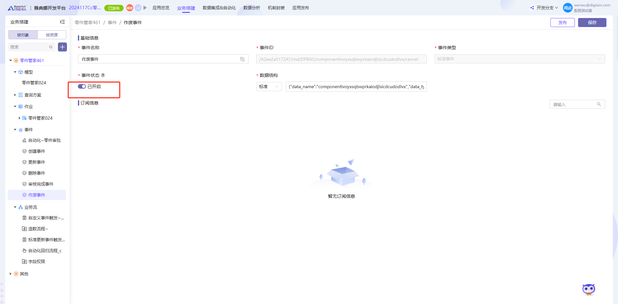Screen dimensions: 618x304
Task: Open the 开发分支 branch dropdown
Action: (547, 8)
